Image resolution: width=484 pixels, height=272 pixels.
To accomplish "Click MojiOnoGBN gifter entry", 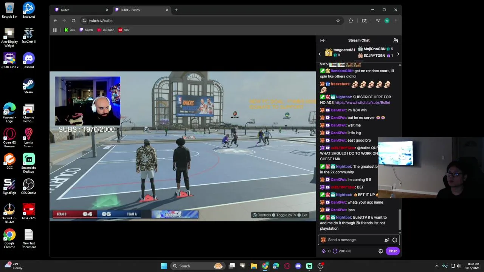I will click(x=375, y=49).
